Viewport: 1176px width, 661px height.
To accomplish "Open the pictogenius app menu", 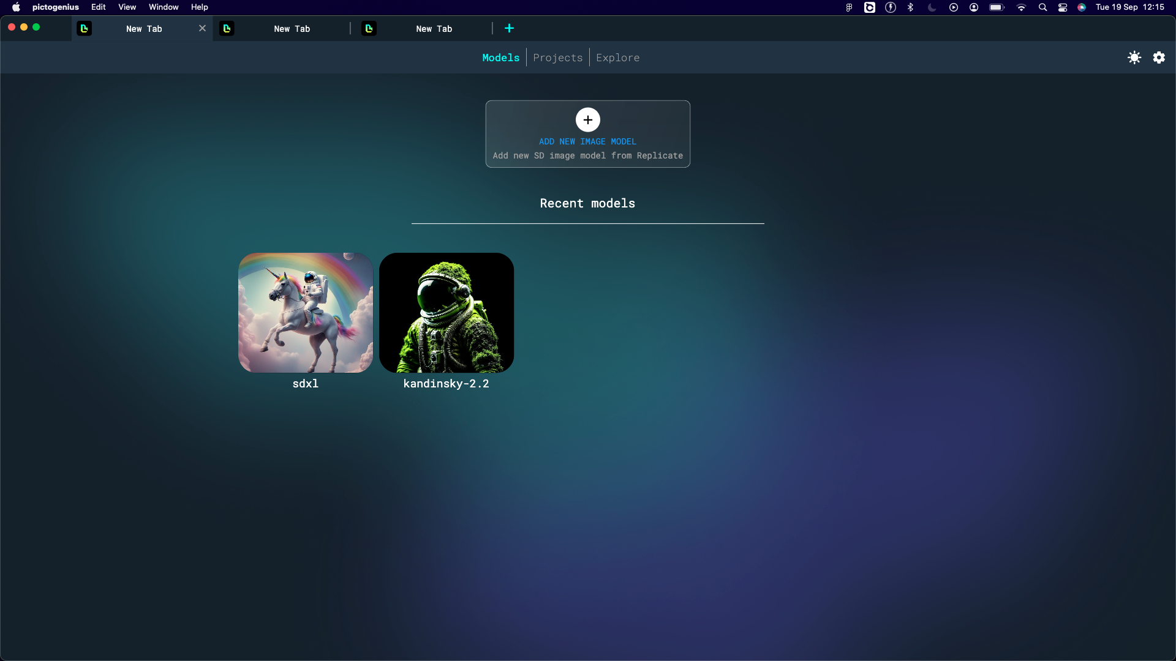I will pyautogui.click(x=56, y=7).
